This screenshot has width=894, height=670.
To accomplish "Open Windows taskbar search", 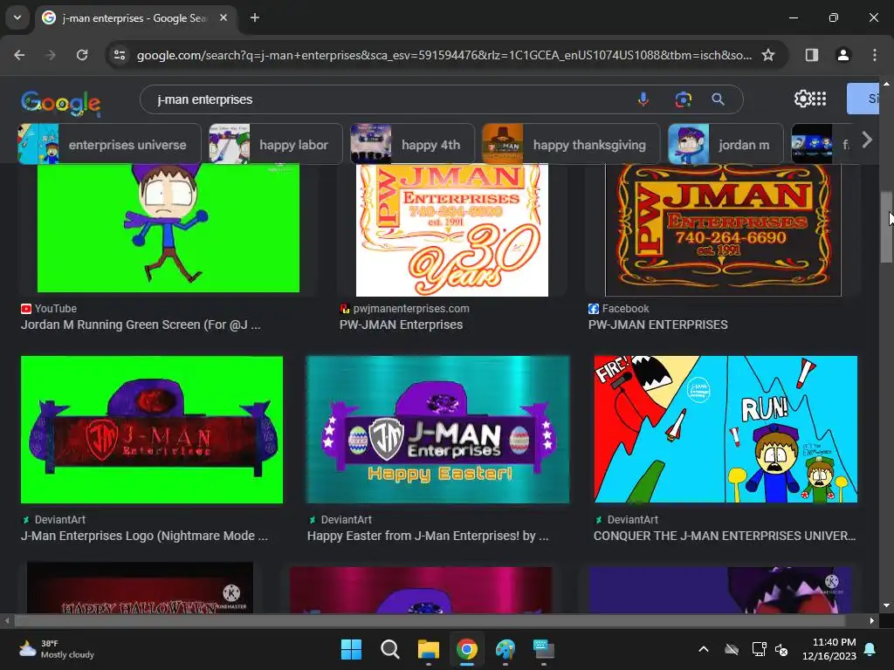I will [390, 649].
